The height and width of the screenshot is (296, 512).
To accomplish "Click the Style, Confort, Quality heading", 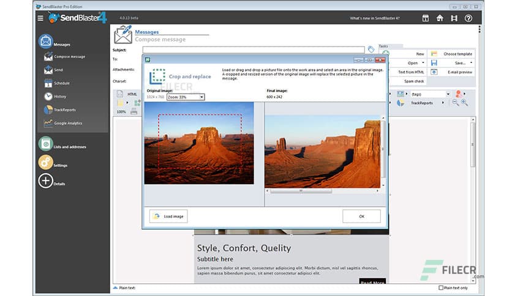I will tap(244, 248).
